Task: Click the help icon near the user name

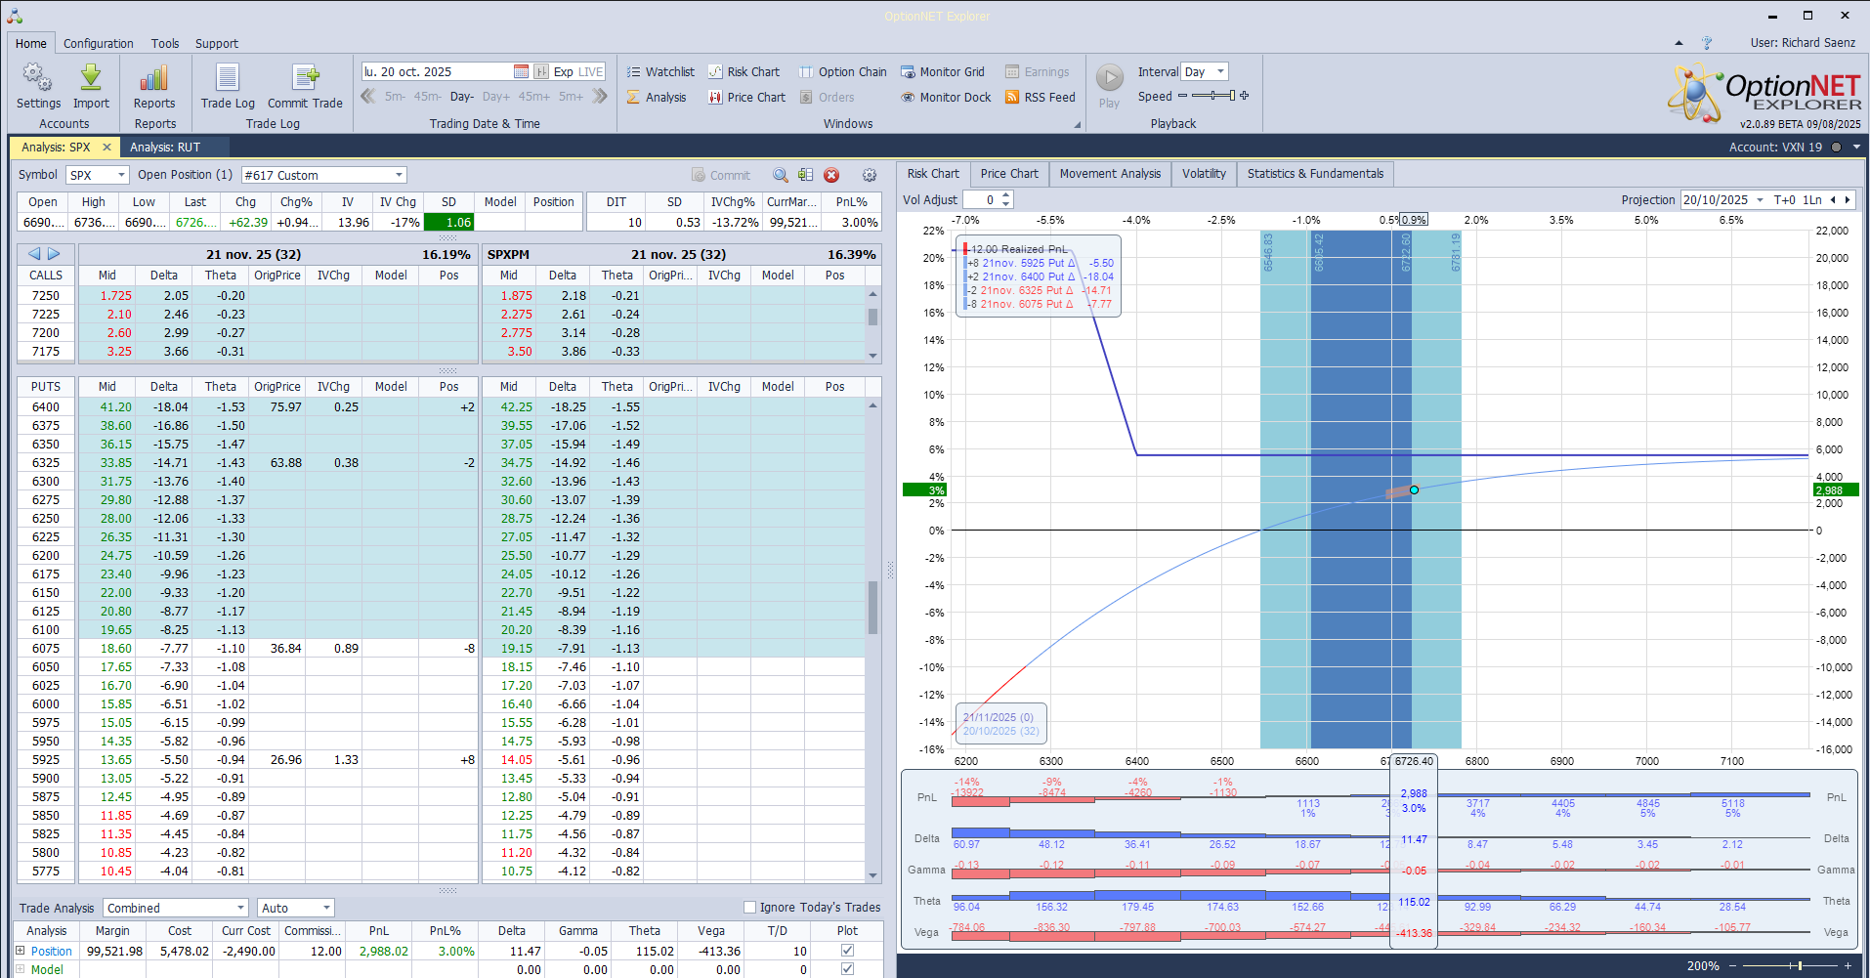Action: pyautogui.click(x=1707, y=43)
